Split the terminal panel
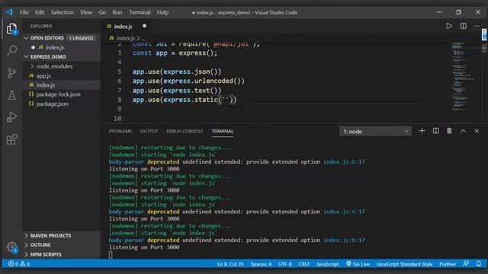Viewport: 488px width, 274px height. [435, 131]
